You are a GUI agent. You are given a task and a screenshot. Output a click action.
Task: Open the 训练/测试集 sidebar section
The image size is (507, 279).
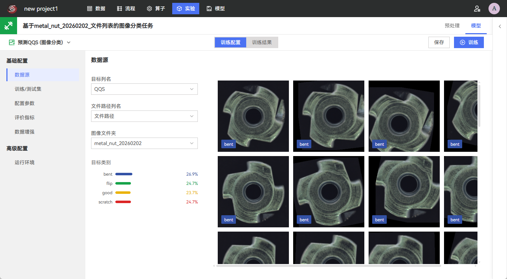[x=43, y=89]
